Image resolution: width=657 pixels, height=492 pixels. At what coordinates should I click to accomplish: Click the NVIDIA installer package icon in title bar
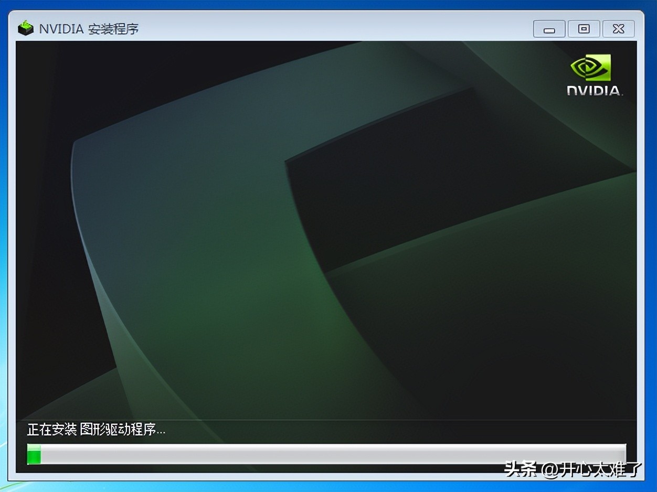(x=25, y=29)
